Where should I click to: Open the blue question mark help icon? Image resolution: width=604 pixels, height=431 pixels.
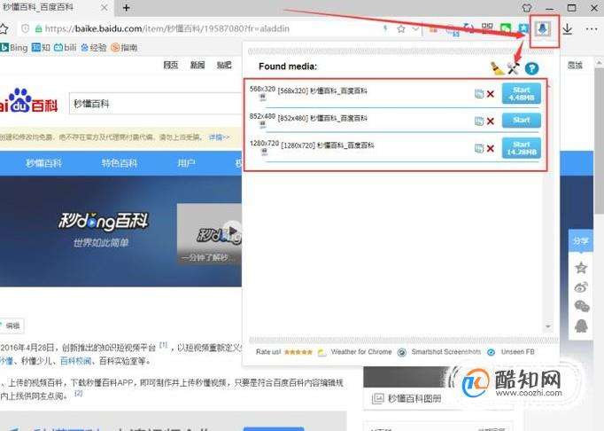pos(531,68)
